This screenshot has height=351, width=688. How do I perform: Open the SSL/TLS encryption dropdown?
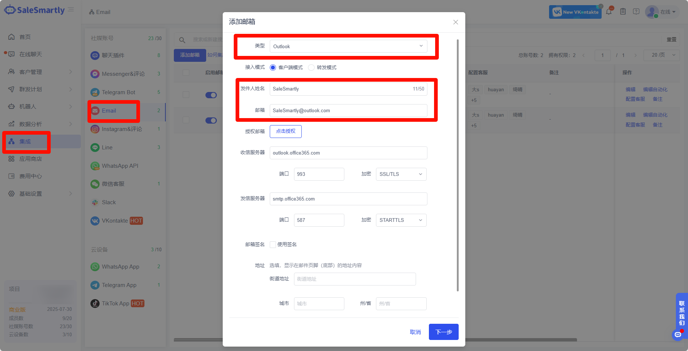click(401, 174)
